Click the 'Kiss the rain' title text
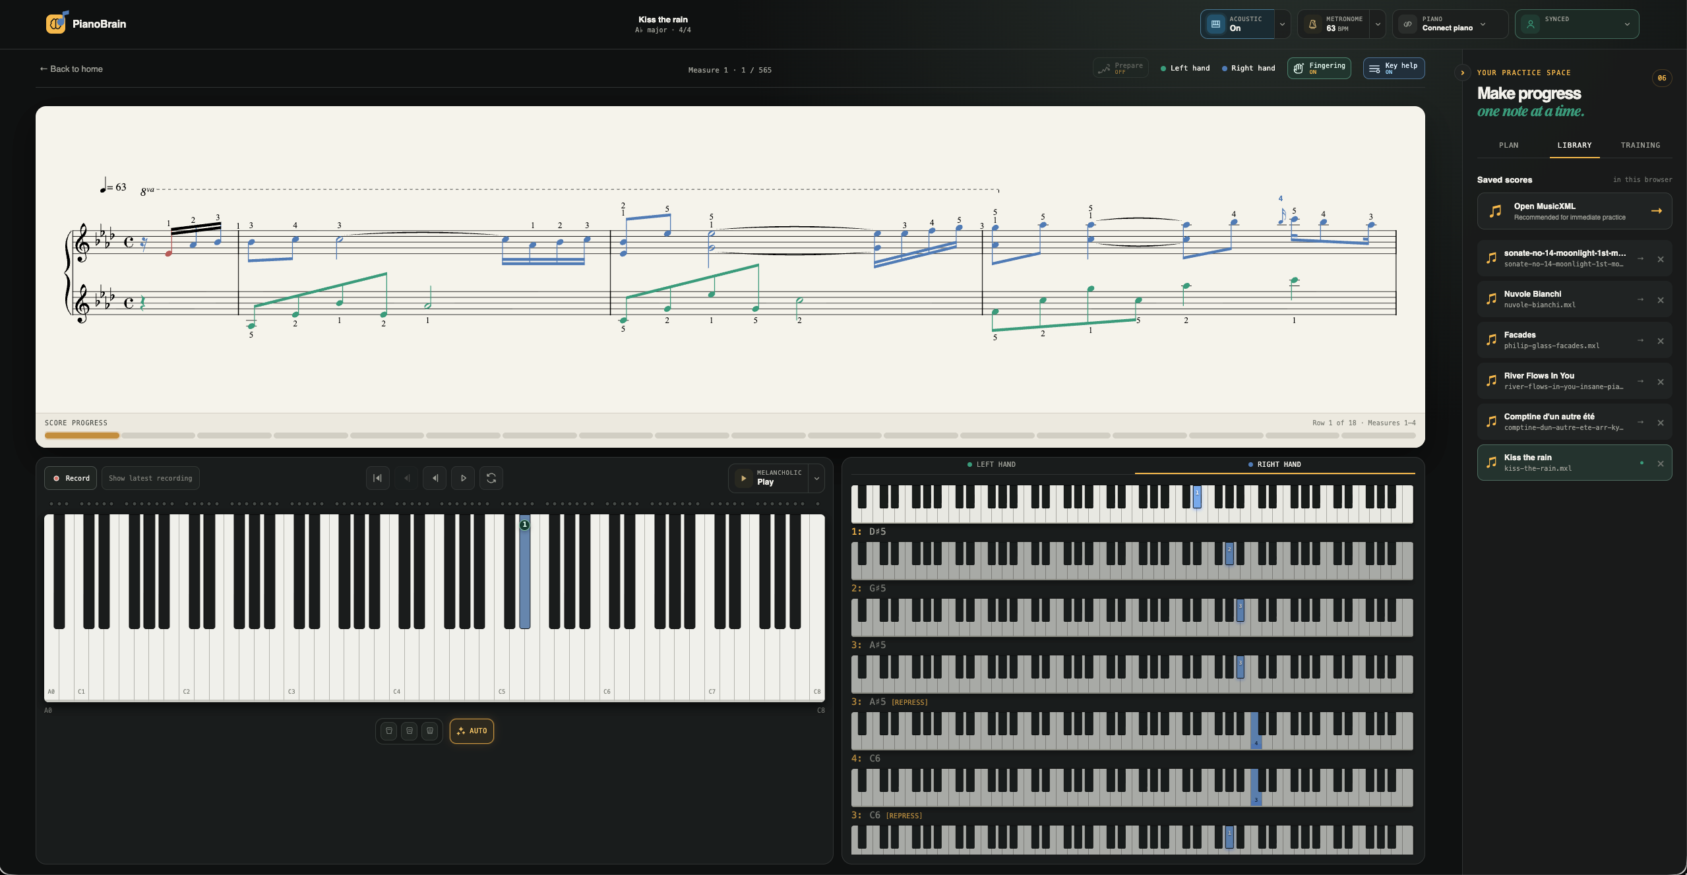Viewport: 1687px width, 875px height. (x=663, y=19)
